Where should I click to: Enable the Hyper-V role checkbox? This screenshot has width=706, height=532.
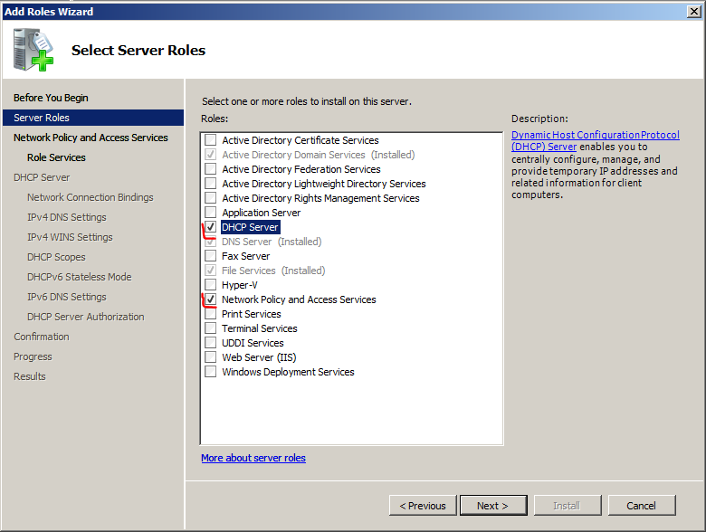210,284
